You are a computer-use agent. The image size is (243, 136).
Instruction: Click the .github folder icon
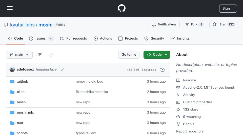click(x=12, y=81)
